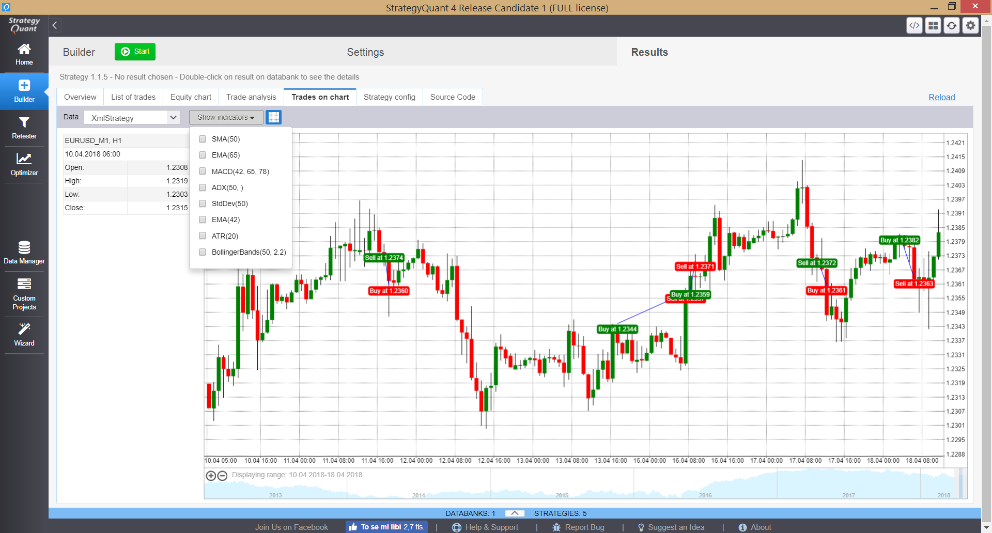
Task: Click the refresh icon in top toolbar
Action: click(952, 25)
